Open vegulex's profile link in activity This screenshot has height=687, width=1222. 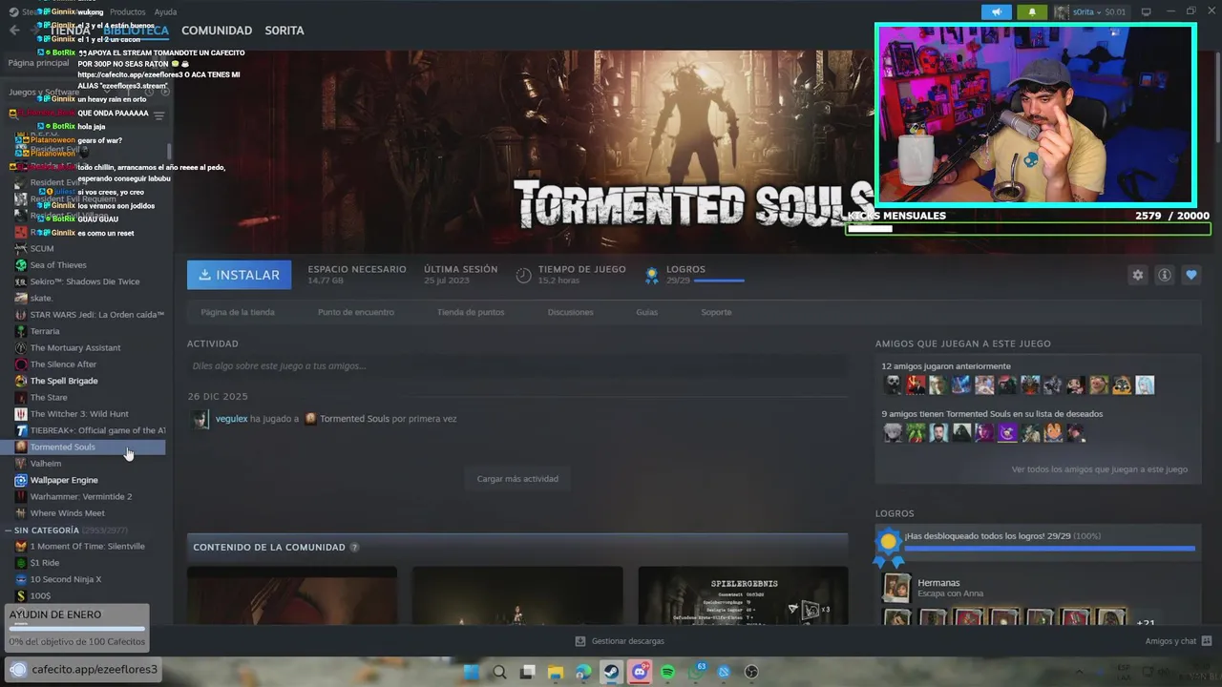(x=231, y=419)
